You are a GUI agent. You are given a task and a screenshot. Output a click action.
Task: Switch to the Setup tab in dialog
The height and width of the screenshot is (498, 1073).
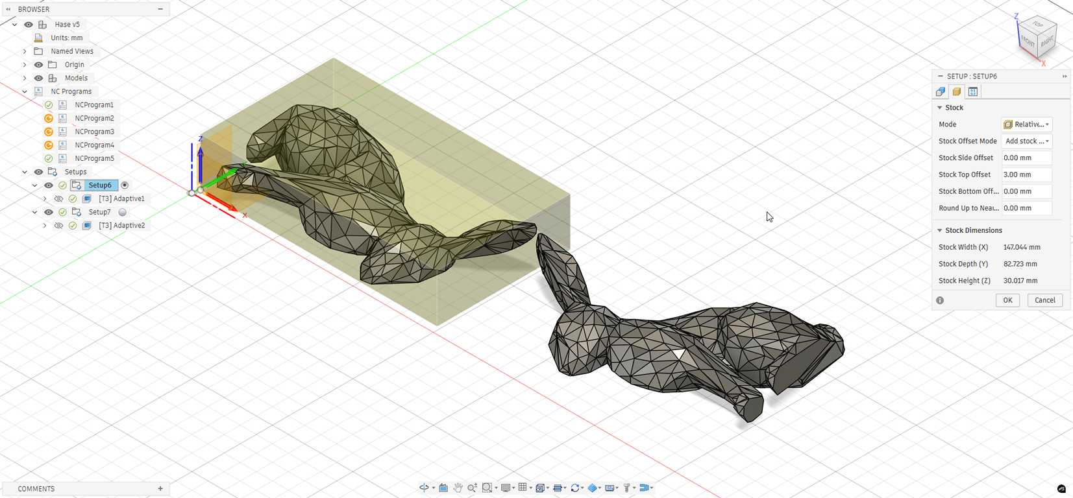(x=941, y=91)
